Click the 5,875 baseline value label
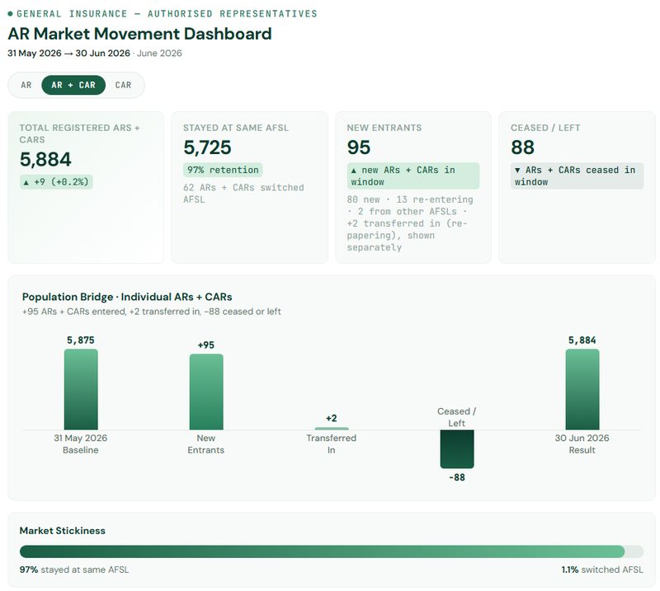Screen dimensions: 660x591 (x=81, y=340)
